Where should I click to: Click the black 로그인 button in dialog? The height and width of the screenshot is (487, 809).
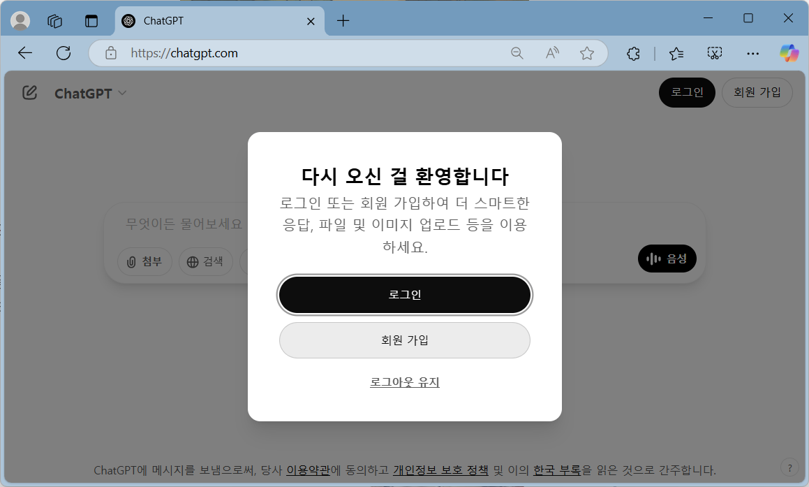point(405,295)
